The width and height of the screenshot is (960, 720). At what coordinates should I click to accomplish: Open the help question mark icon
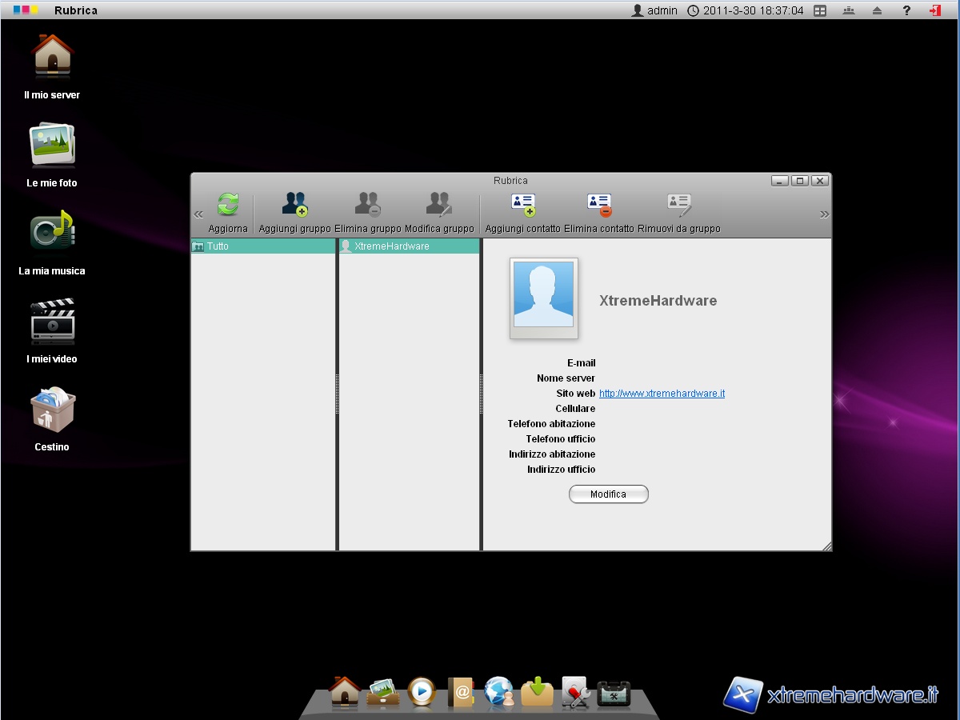906,10
